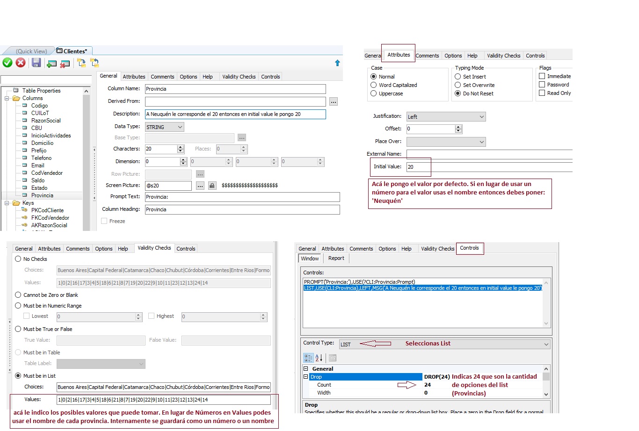Select the Set Overwrite typing mode

tap(458, 85)
